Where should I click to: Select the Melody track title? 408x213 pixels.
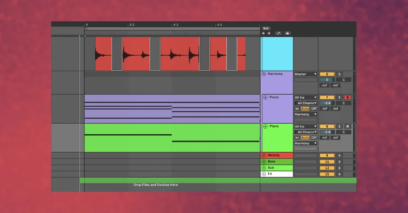coord(274,155)
